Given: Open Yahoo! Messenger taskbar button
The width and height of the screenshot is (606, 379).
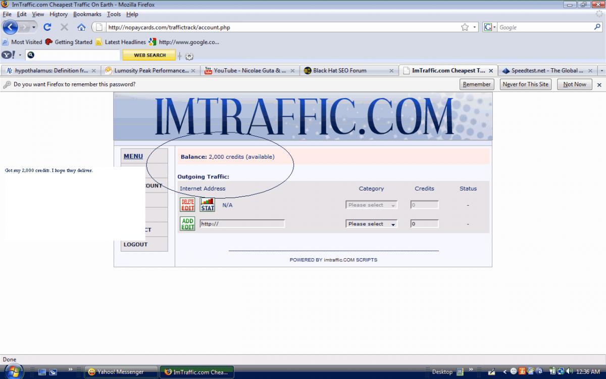Looking at the screenshot, I should coord(121,372).
